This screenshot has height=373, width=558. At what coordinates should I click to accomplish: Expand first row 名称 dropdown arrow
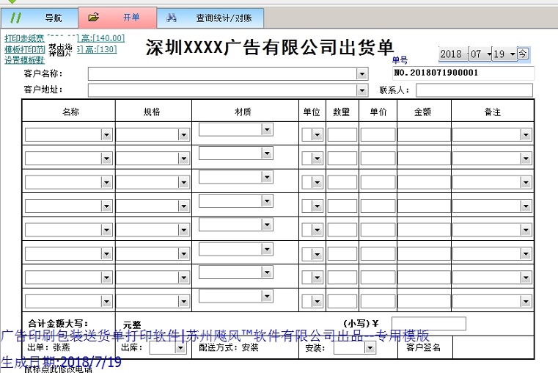[x=106, y=135]
